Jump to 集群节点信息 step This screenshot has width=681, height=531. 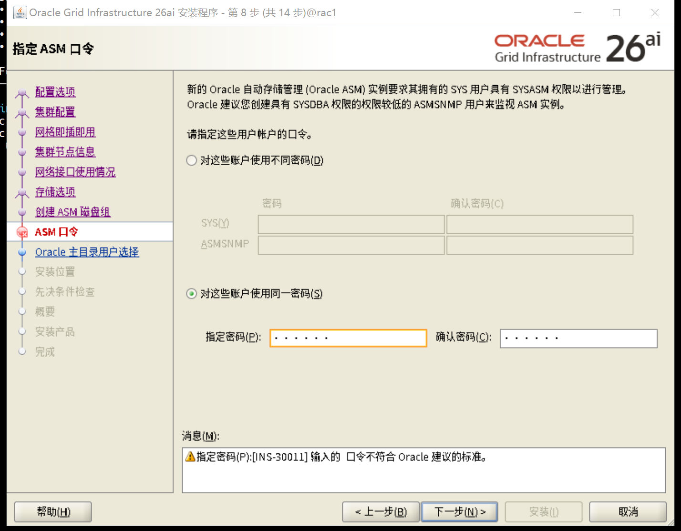(x=65, y=152)
